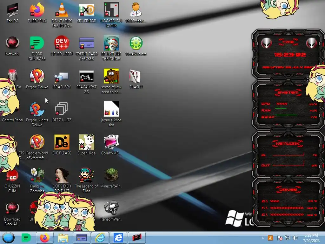Click the Java update tray icon

270,238
